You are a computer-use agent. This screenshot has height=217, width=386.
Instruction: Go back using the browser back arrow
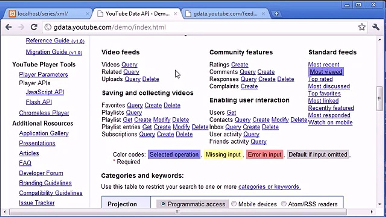click(x=8, y=27)
